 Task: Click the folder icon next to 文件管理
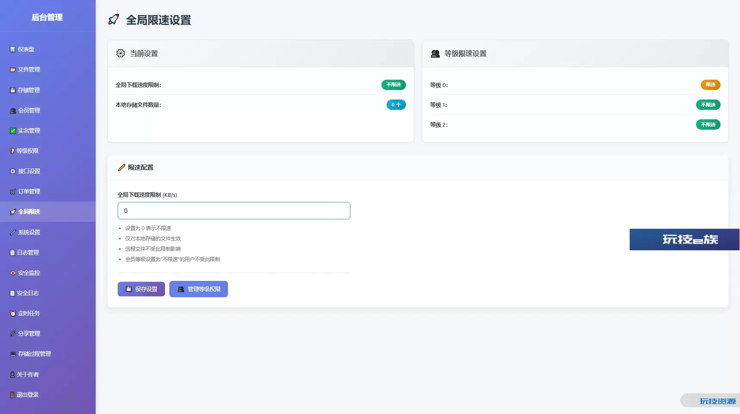tap(12, 70)
